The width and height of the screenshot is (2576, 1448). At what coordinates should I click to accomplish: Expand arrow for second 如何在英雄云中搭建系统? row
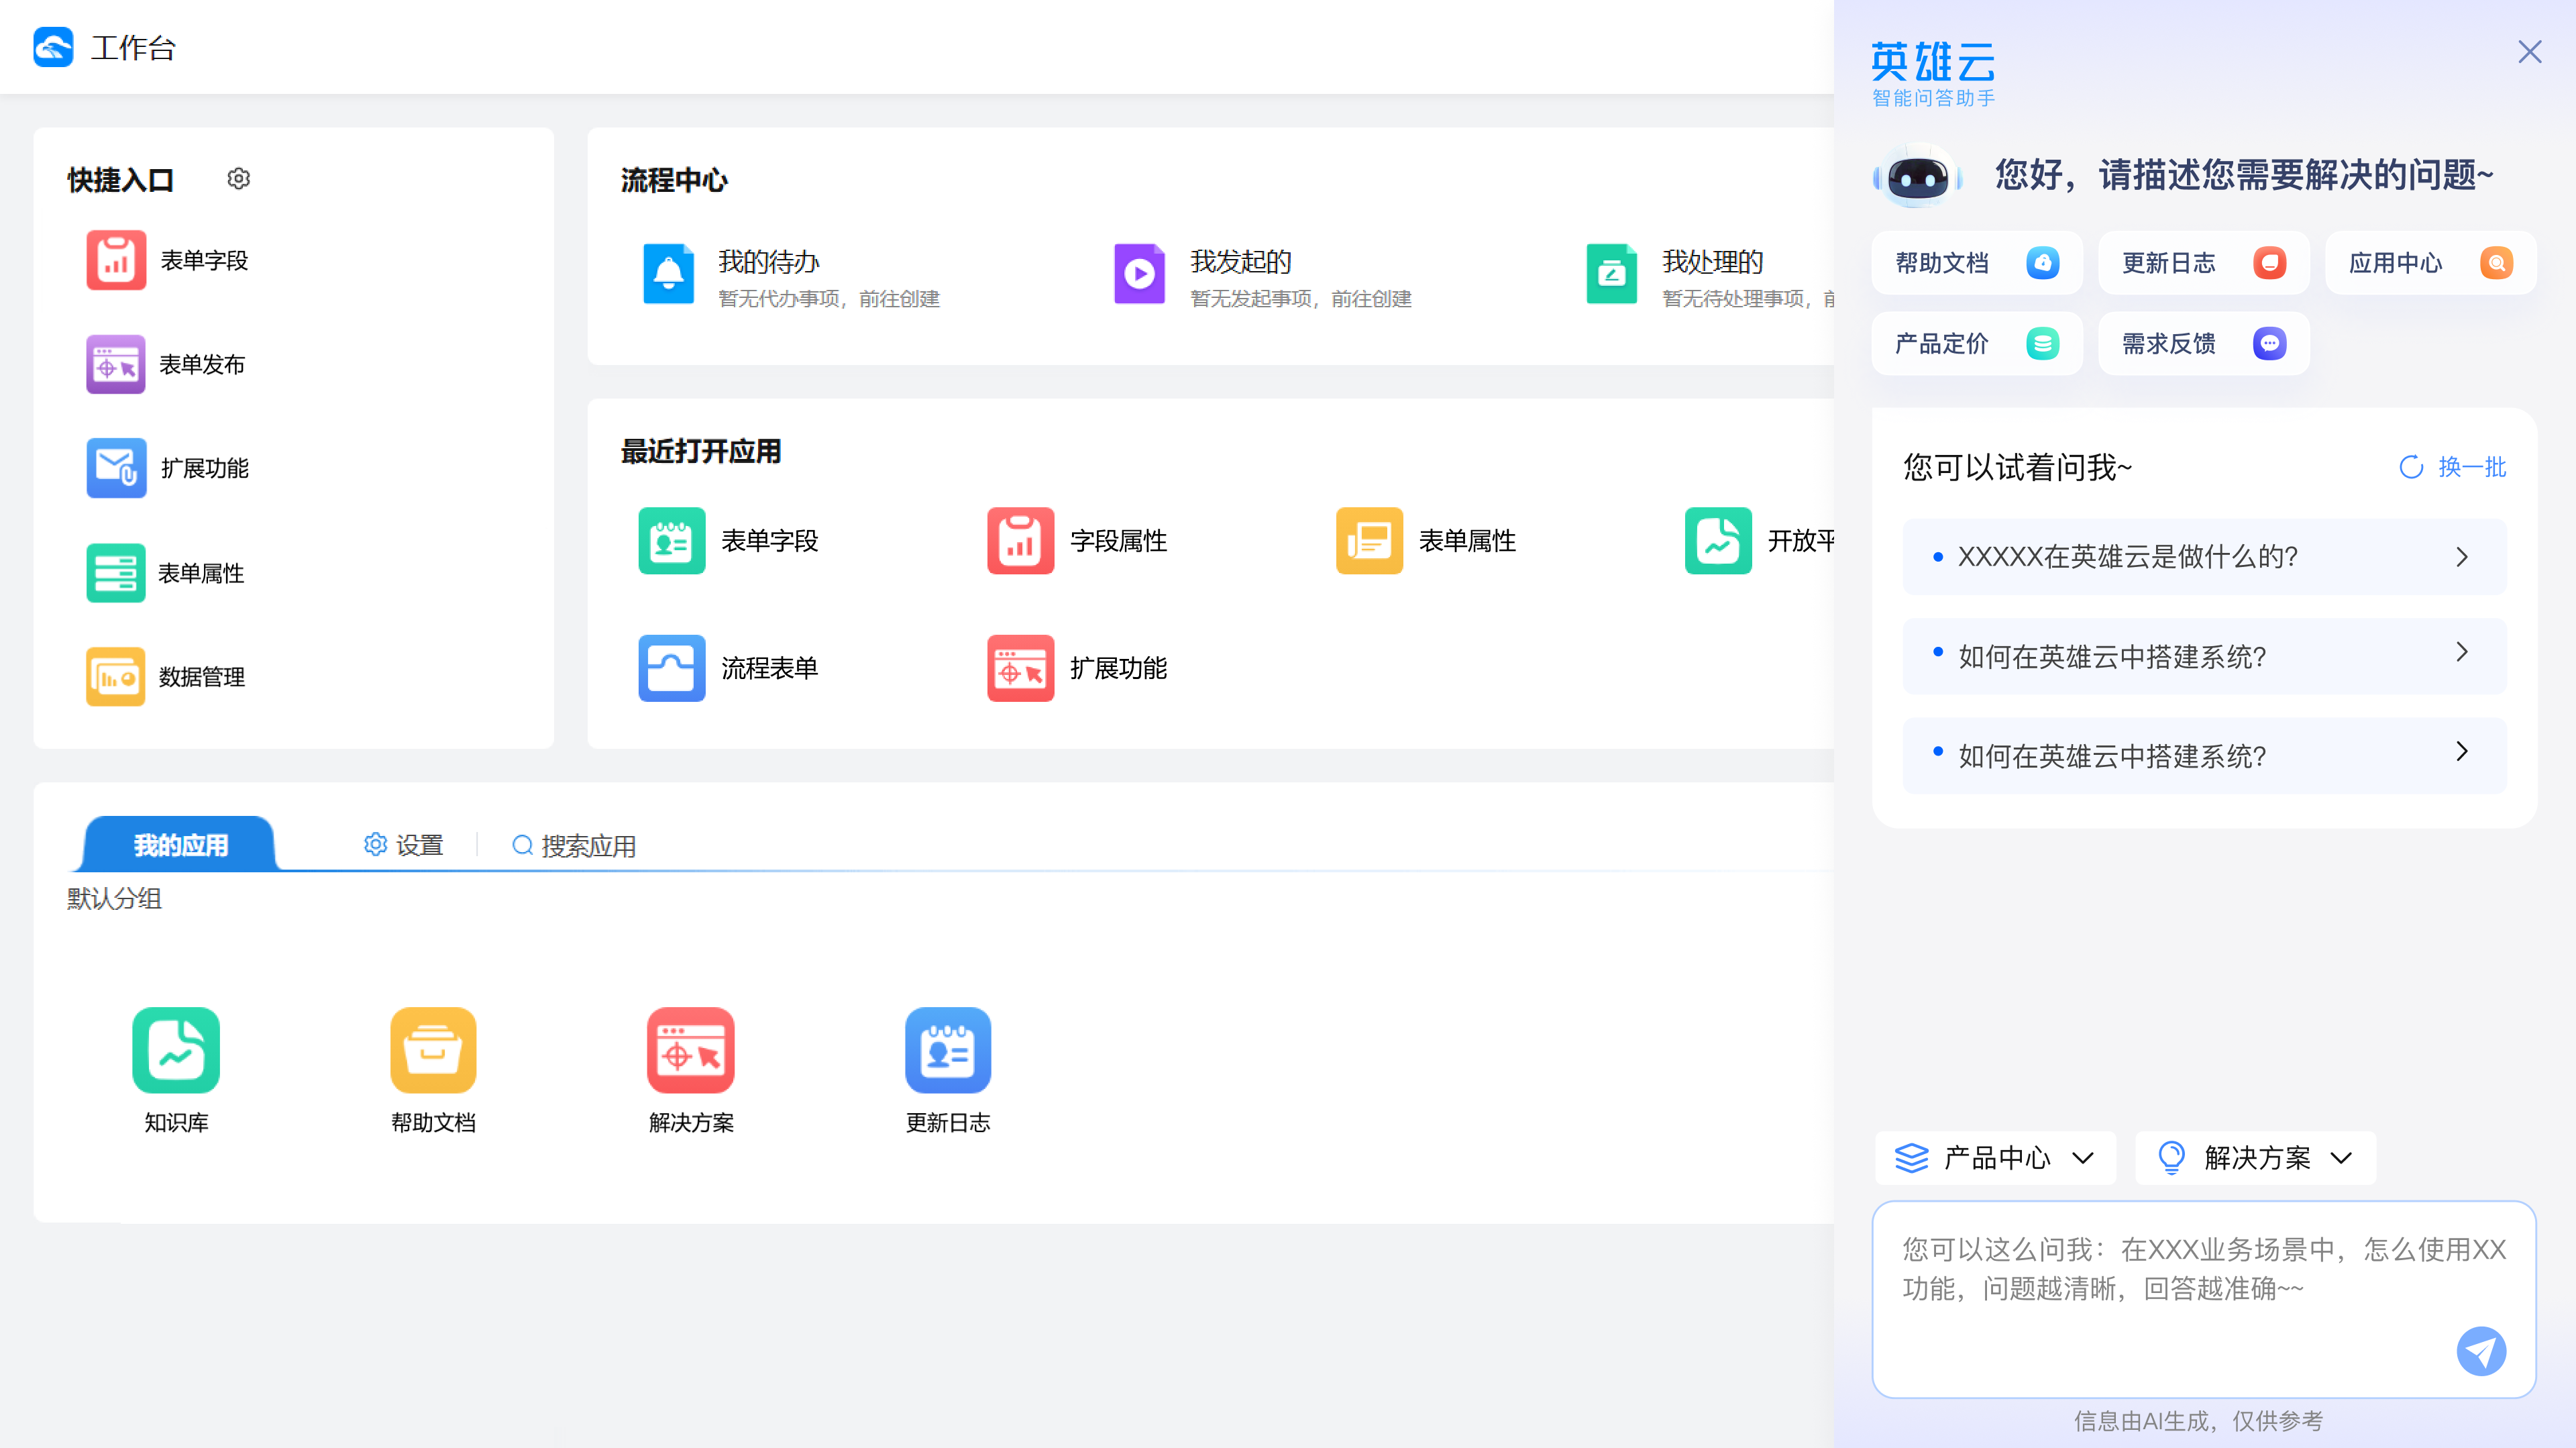[2462, 653]
